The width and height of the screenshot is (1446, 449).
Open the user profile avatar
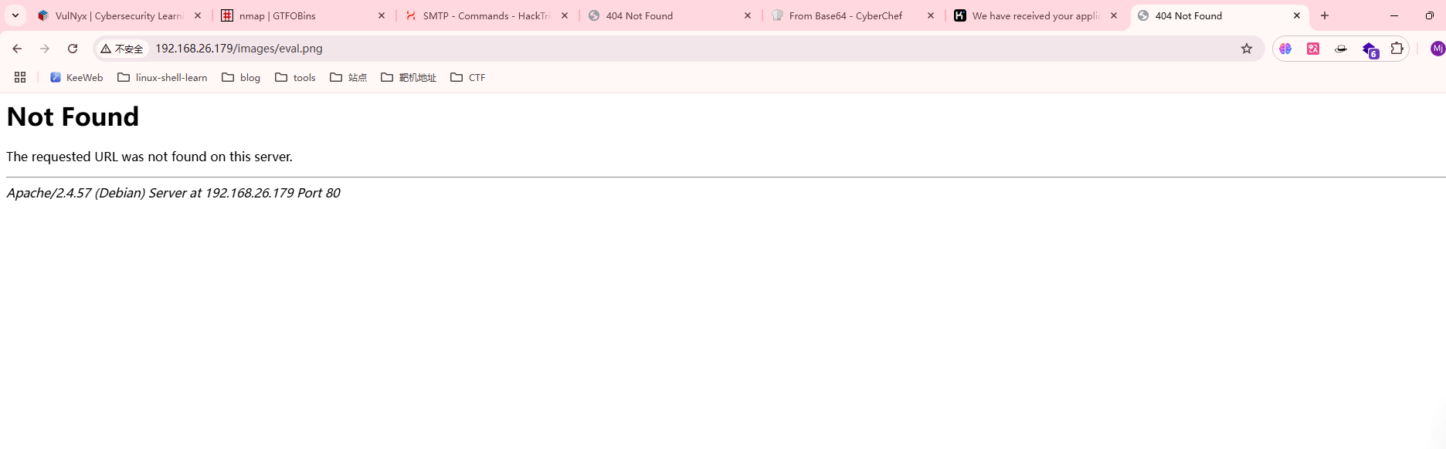pyautogui.click(x=1437, y=49)
